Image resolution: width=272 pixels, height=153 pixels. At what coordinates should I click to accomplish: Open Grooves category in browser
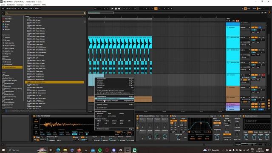point(8,62)
